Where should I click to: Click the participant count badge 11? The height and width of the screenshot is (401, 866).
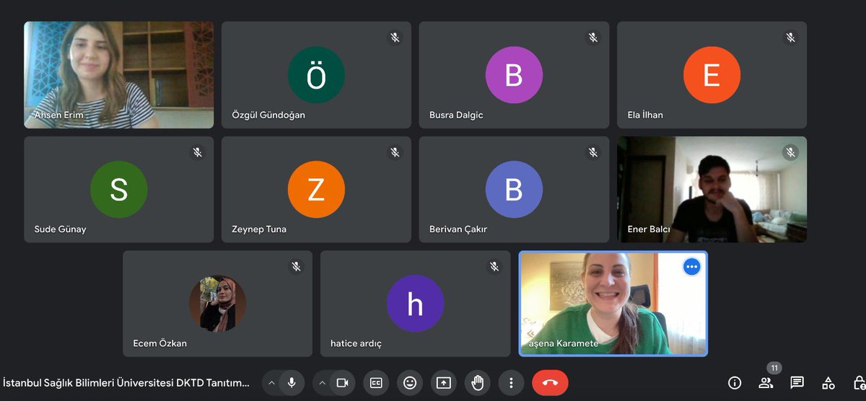pos(774,368)
